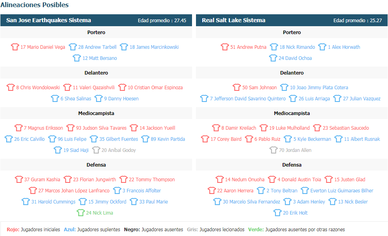Viewport: 388px width, 236px height.
Task: Select Albert Rusnak player name
Action: coord(362,139)
